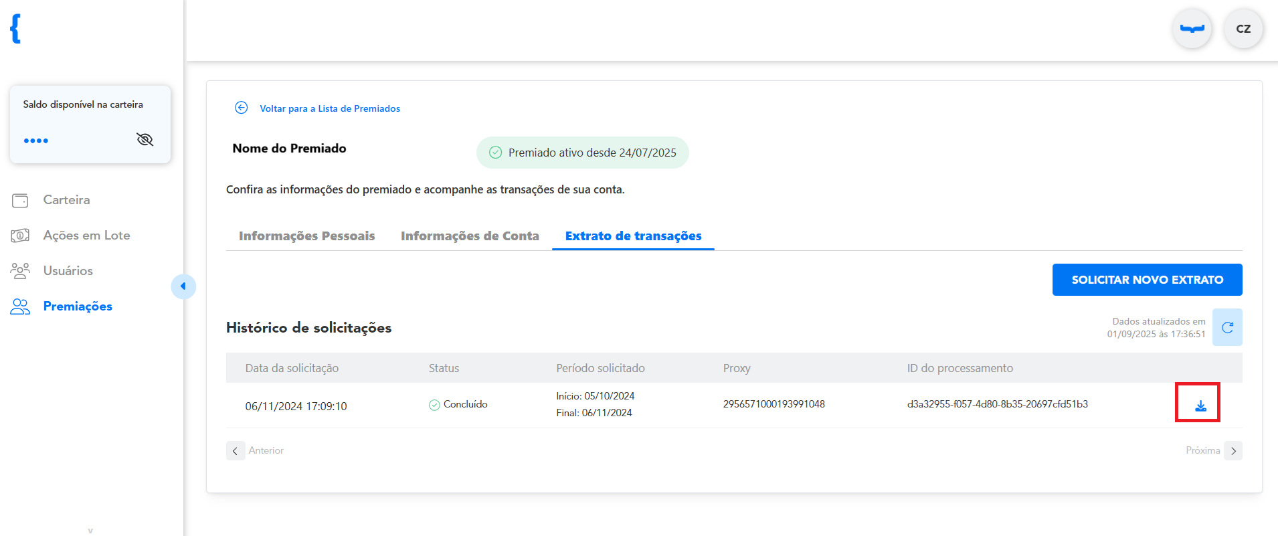The width and height of the screenshot is (1278, 536).
Task: Select proxy number 2956571000193991048
Action: pos(773,404)
